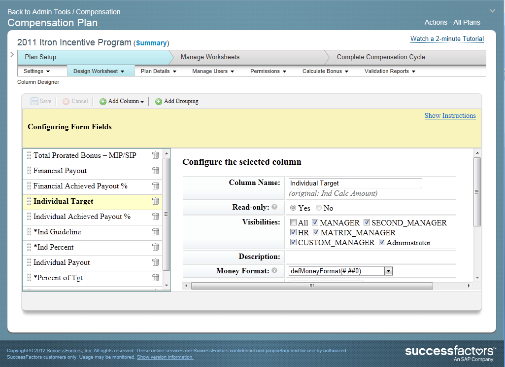Click the Show Instructions link
505x367 pixels.
coord(450,115)
